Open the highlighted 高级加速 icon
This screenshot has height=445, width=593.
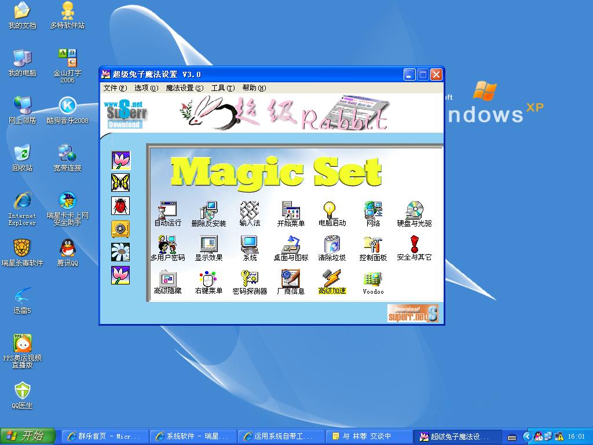[332, 282]
